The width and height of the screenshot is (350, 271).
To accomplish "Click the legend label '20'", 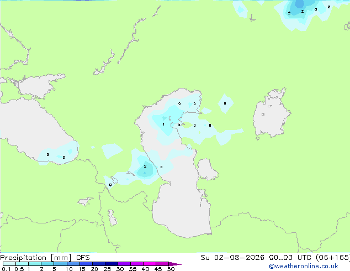I will click(x=94, y=269).
